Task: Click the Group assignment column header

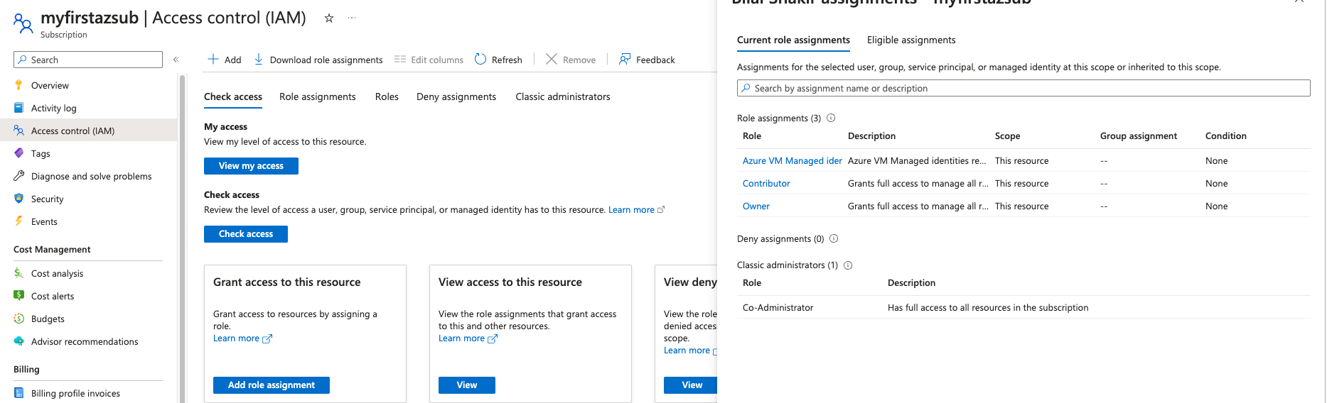Action: [1139, 136]
